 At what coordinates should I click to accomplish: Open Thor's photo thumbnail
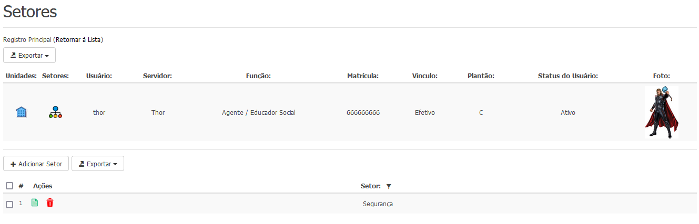tap(662, 112)
